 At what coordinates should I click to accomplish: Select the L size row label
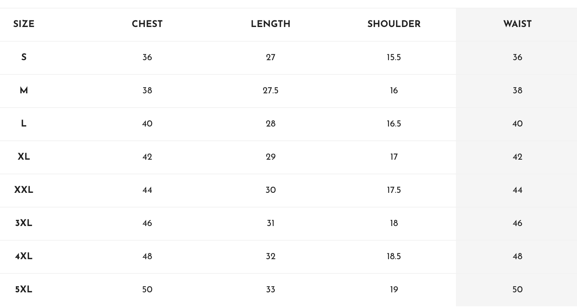coord(24,124)
